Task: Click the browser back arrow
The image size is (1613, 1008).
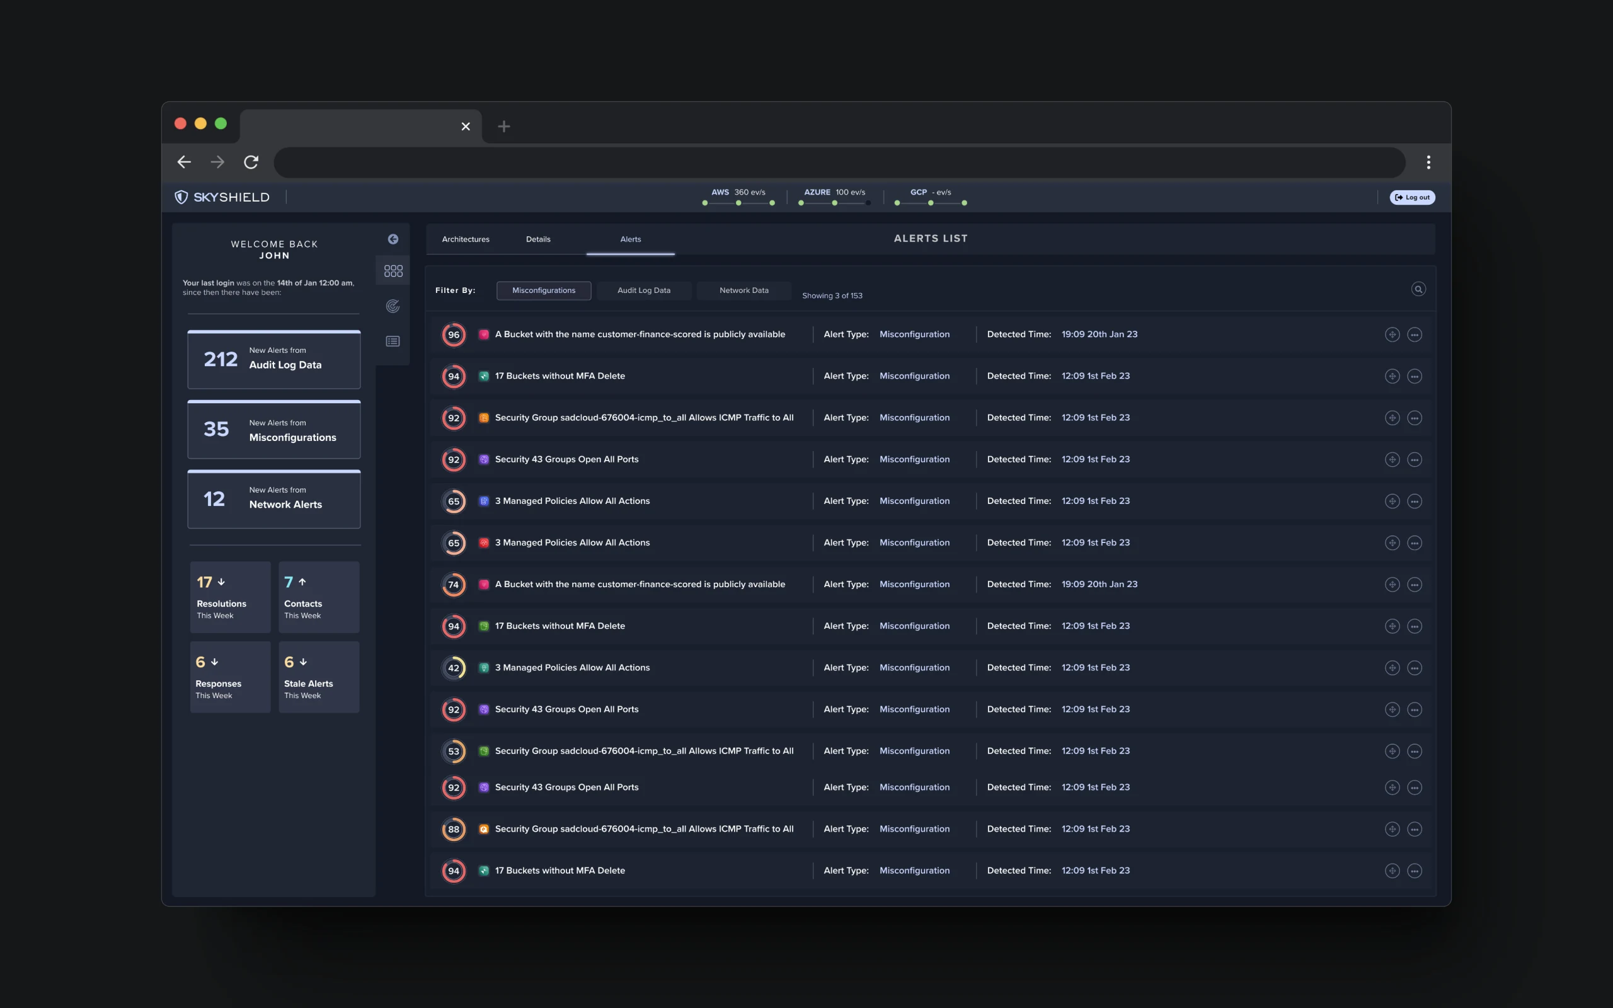Action: [x=184, y=162]
